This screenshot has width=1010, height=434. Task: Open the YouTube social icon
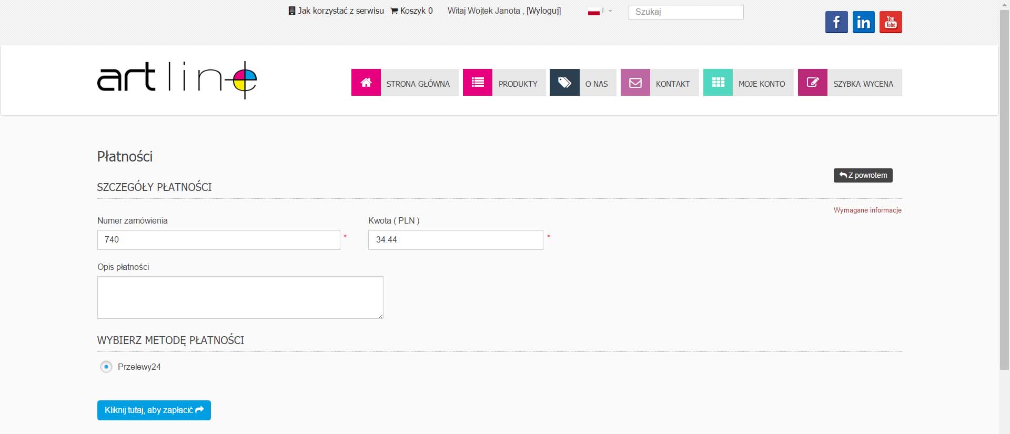click(x=891, y=22)
